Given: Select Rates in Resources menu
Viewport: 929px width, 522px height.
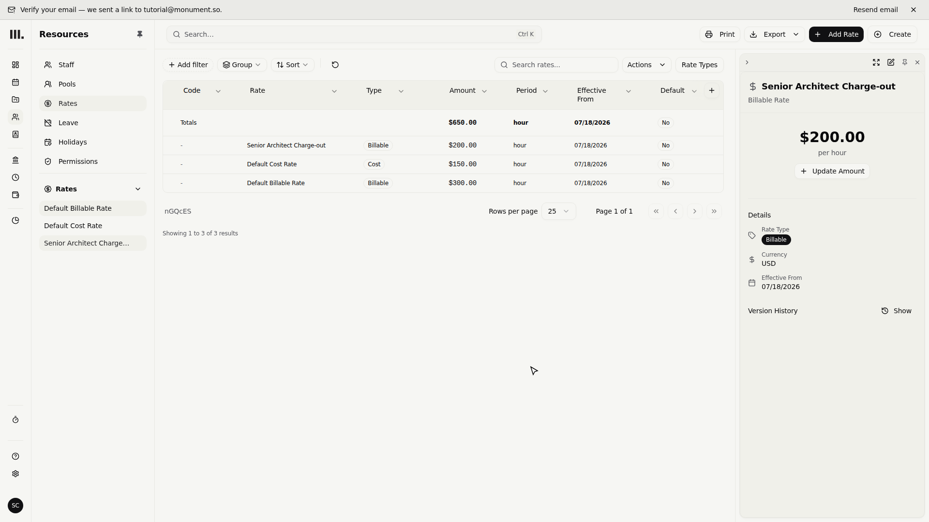Looking at the screenshot, I should (93, 103).
